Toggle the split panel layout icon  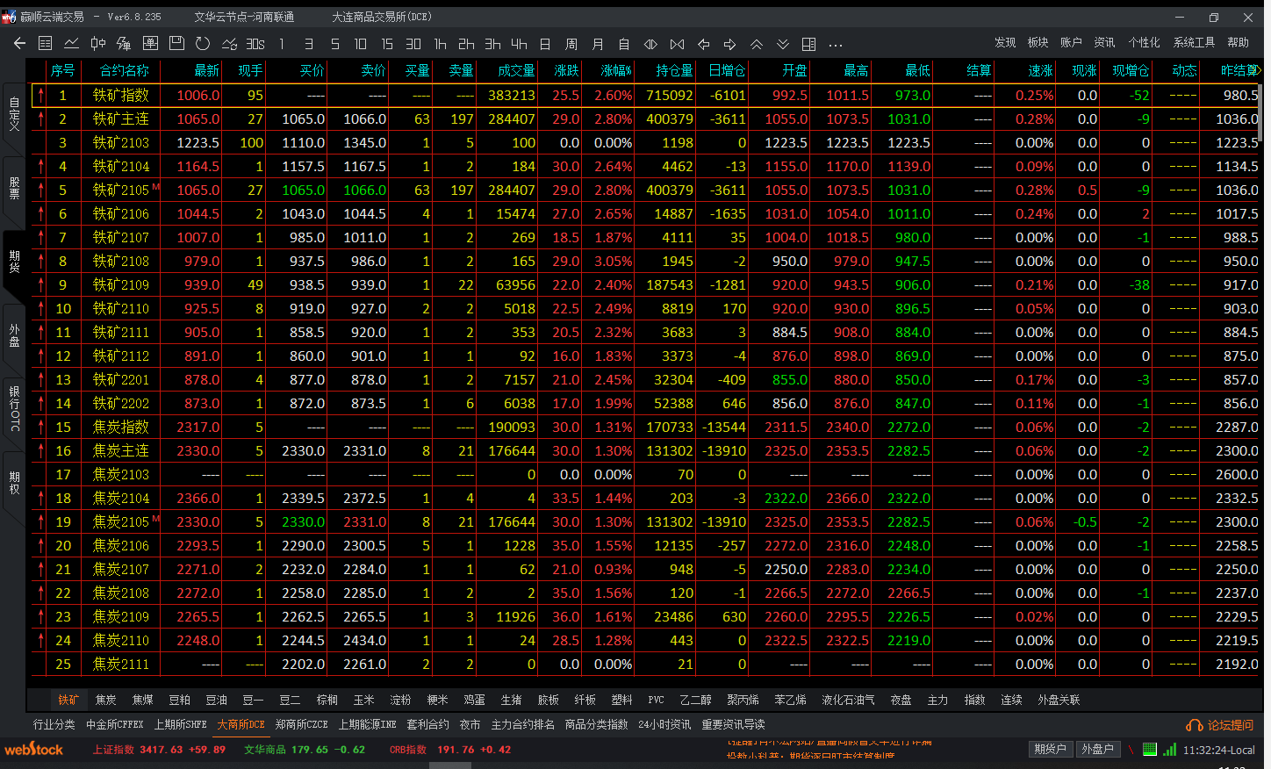(808, 43)
